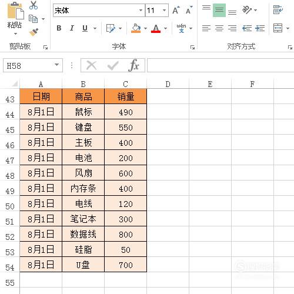Toggle Bold formatting
Screen dimensions: 294x294
59,28
